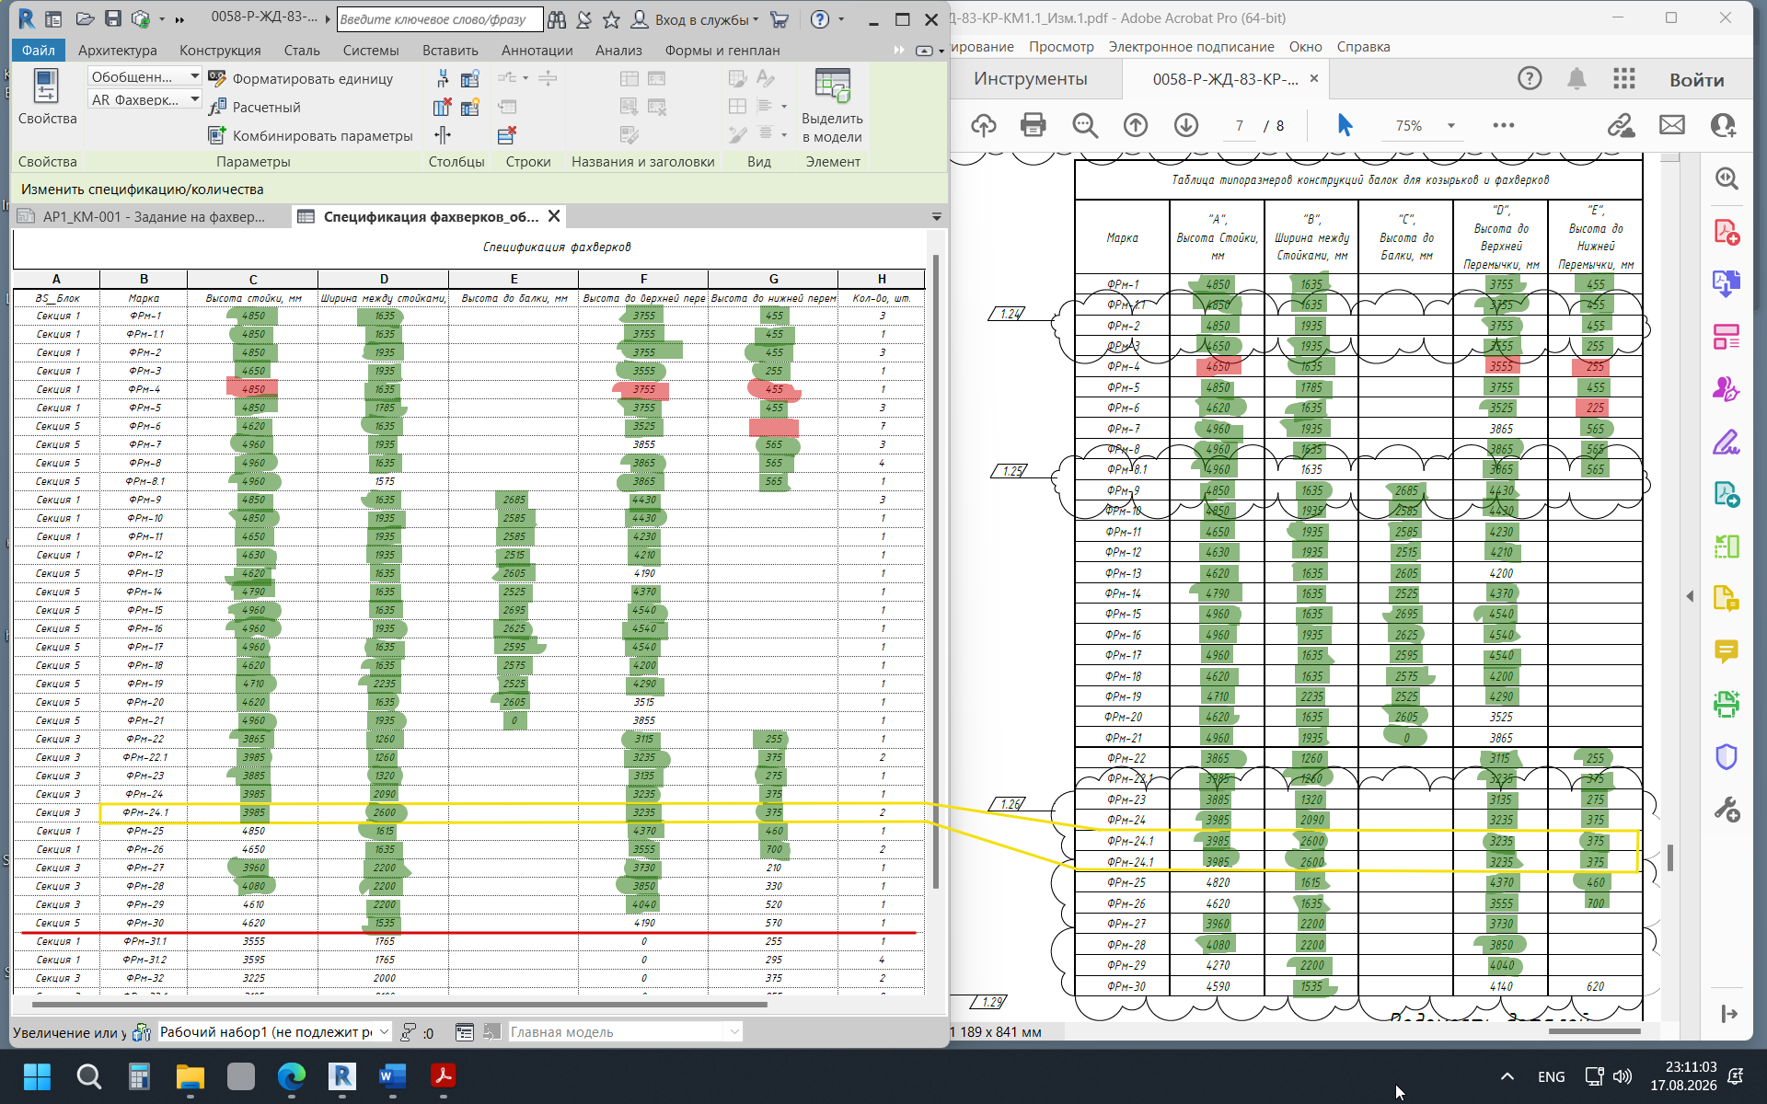
Task: Collapse the right tools pane arrow
Action: (1690, 596)
